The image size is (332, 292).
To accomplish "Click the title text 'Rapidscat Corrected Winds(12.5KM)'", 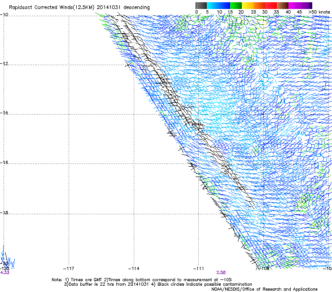I will pyautogui.click(x=52, y=8).
